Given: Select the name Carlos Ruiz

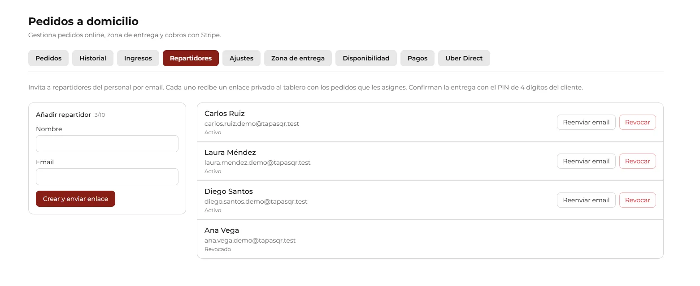Looking at the screenshot, I should click(x=225, y=113).
